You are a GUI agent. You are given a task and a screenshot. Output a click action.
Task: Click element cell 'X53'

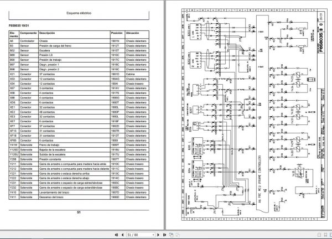(x=14, y=79)
